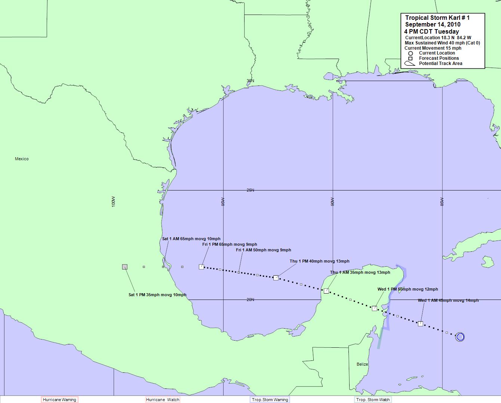The image size is (501, 403).
Task: Click 'Current Movement 15 mph' text
Action: [x=433, y=48]
